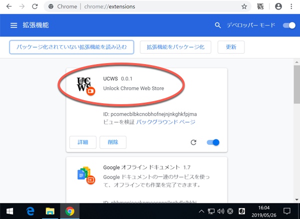Open the Chrome profile avatar
The height and width of the screenshot is (219, 300).
click(278, 7)
